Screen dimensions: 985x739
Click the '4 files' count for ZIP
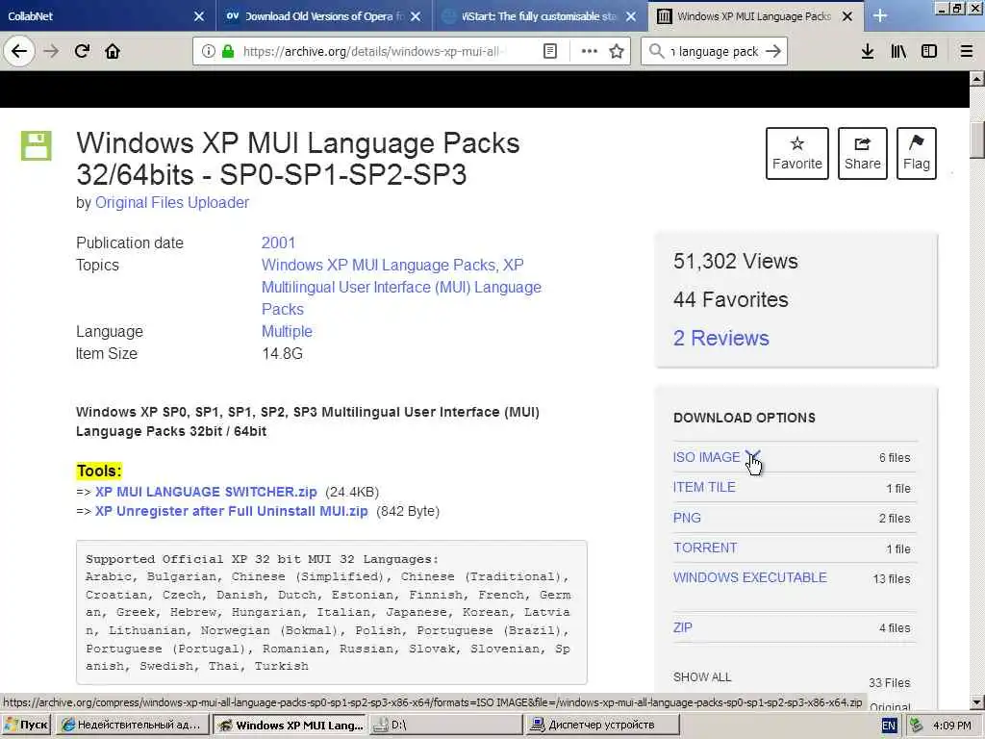click(x=895, y=628)
